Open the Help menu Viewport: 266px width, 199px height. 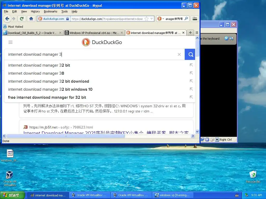tap(75, 11)
